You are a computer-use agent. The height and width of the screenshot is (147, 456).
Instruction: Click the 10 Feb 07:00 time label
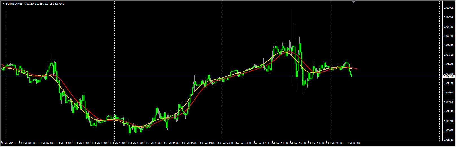point(45,143)
